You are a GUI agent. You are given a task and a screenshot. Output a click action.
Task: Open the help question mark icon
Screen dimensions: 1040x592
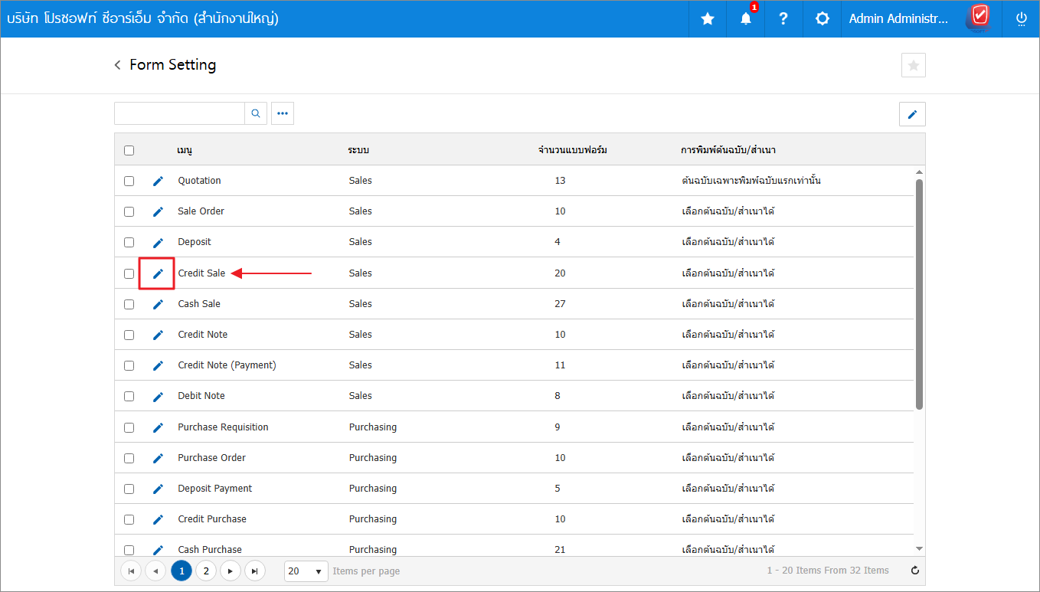(783, 19)
